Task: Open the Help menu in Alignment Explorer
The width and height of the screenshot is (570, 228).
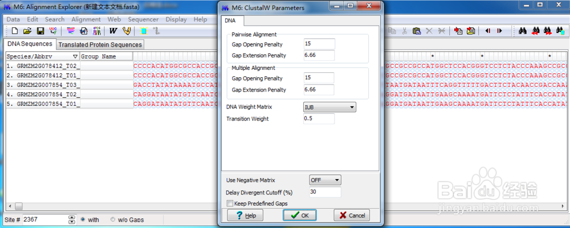Action: [200, 19]
